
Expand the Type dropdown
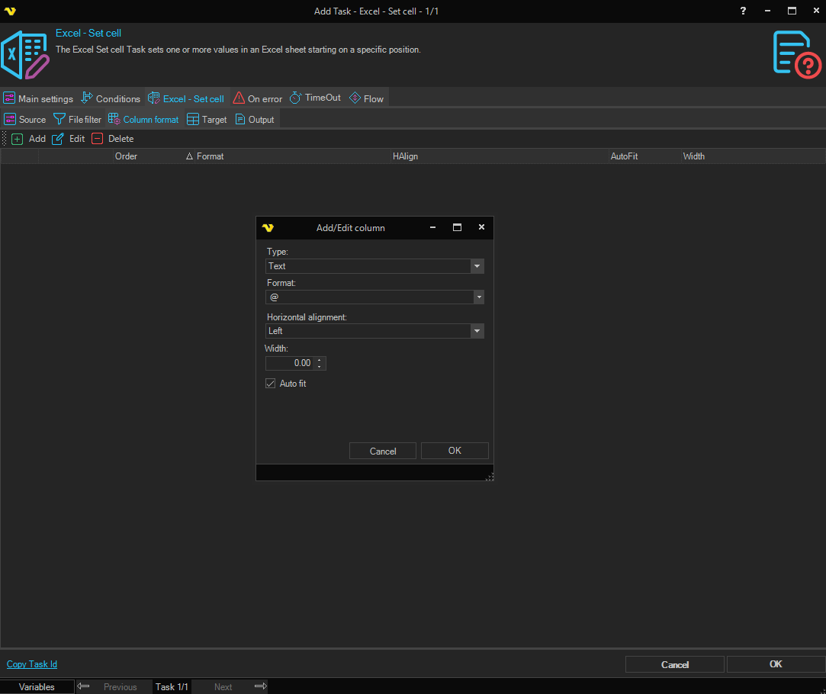(477, 266)
